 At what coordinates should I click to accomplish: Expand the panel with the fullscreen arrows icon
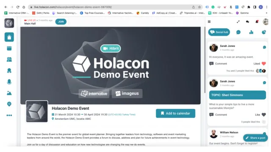(x=238, y=22)
